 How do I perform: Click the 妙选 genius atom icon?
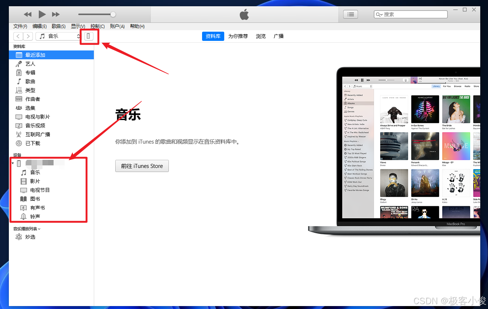point(19,237)
